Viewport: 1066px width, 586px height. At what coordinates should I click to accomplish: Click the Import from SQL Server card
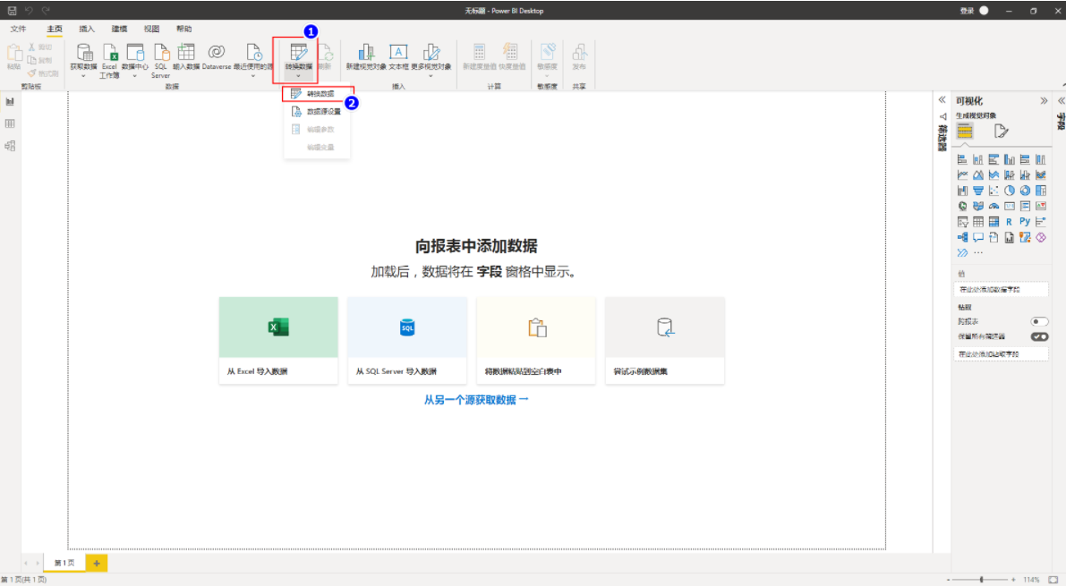407,341
